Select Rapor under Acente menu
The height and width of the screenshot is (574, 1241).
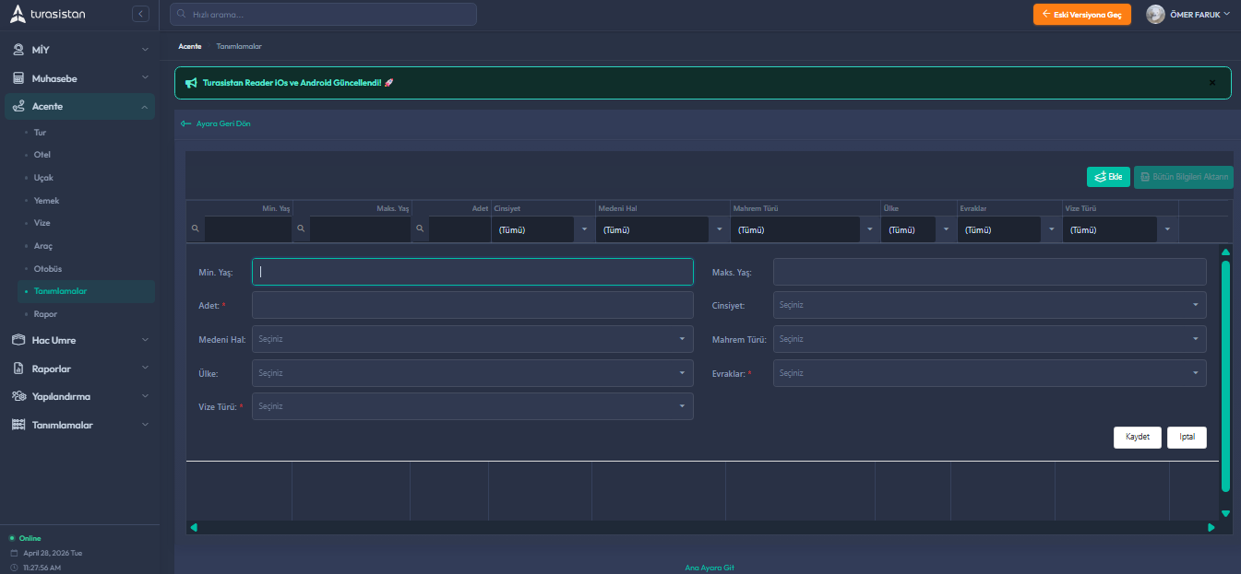tap(45, 314)
